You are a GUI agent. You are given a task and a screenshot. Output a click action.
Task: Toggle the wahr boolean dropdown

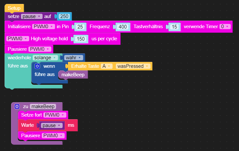pyautogui.click(x=73, y=58)
